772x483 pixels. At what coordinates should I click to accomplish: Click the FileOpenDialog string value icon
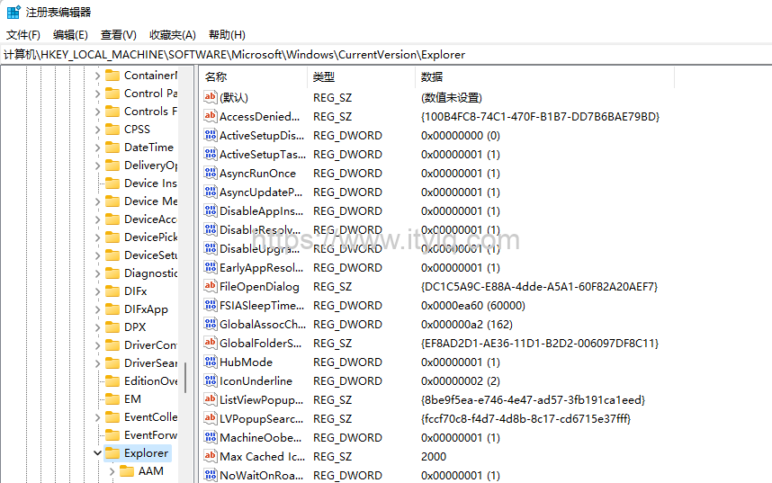coord(211,286)
